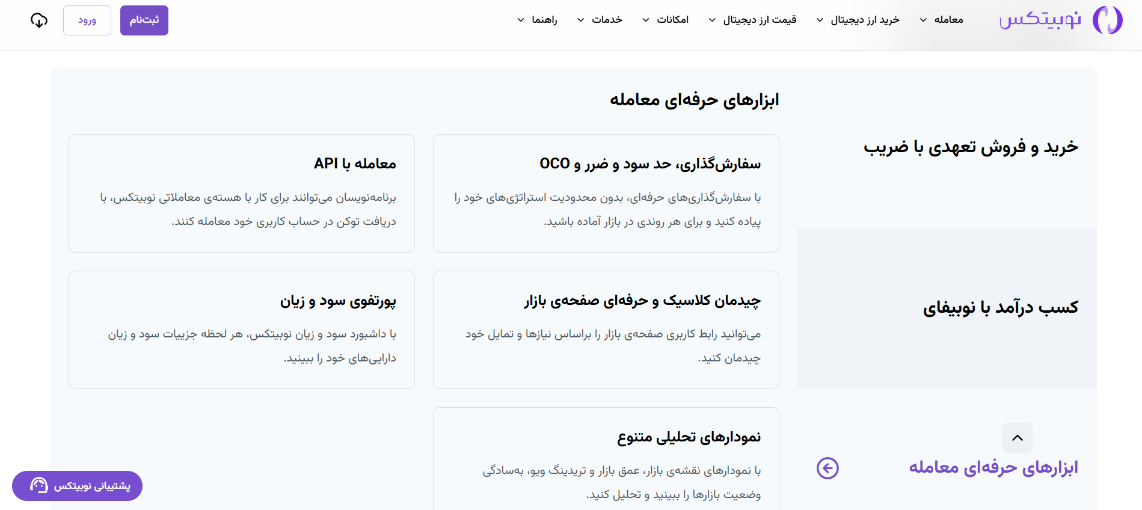Open the قیمت ارز دیجیتال dropdown menu
Screen dimensions: 1142x510
click(753, 20)
